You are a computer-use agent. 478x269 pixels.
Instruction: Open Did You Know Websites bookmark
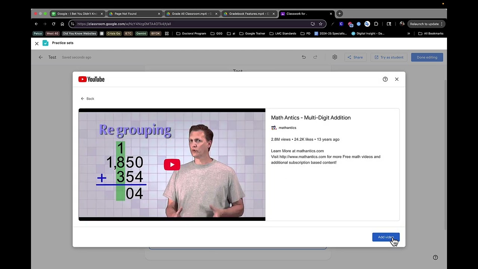click(x=80, y=34)
